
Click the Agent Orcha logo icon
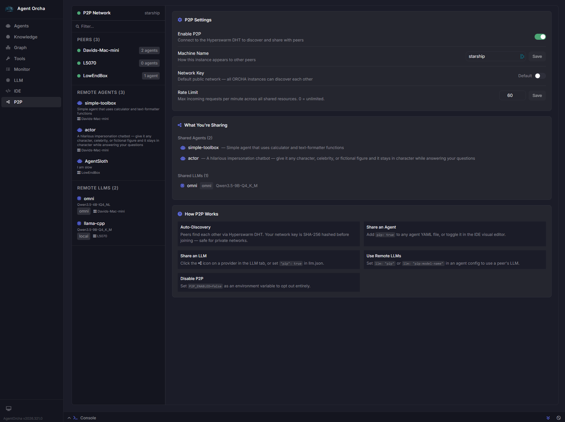[x=9, y=9]
